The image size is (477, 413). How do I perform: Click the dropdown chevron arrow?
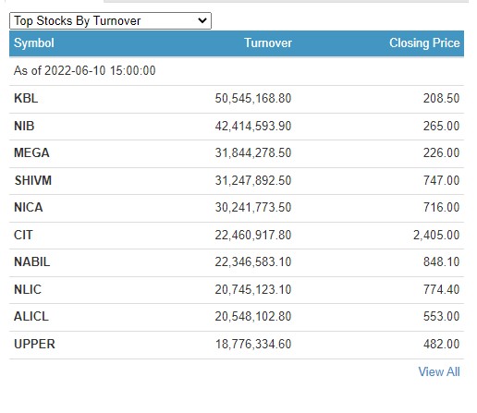(202, 21)
